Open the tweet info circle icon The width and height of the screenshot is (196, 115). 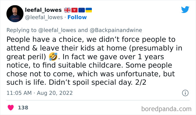(185, 93)
